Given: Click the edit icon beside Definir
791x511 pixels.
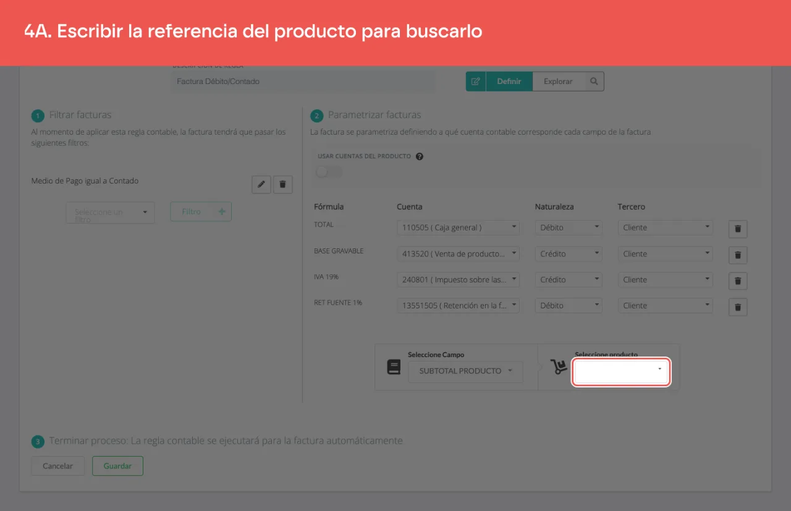Looking at the screenshot, I should coord(476,82).
